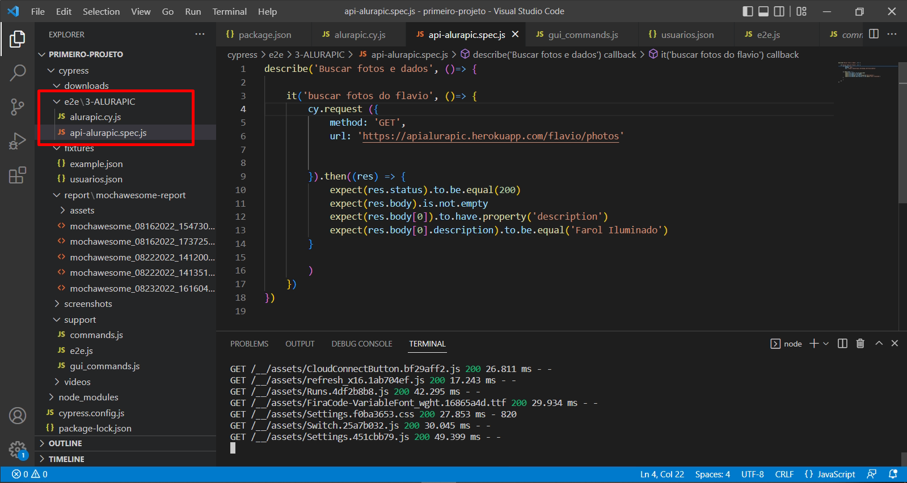Switch to usuarios.json editor tab

(686, 35)
